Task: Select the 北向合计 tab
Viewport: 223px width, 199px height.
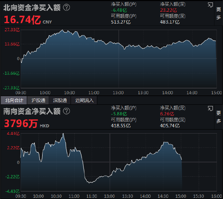Action: [14, 100]
